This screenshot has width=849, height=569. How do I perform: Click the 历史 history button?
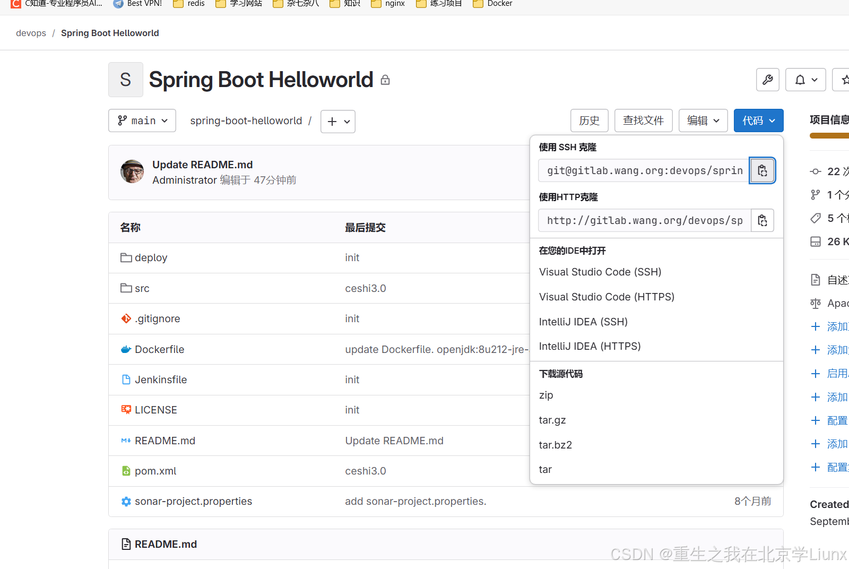(589, 120)
